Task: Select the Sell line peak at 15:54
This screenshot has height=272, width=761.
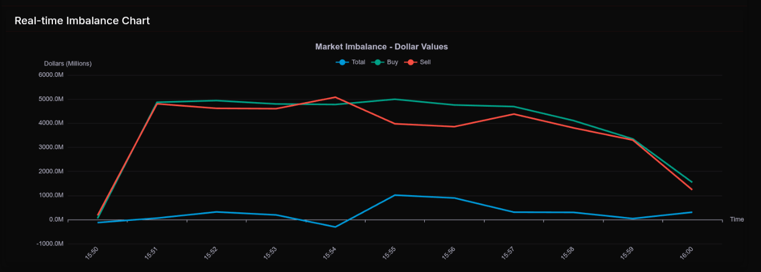Action: (x=335, y=97)
